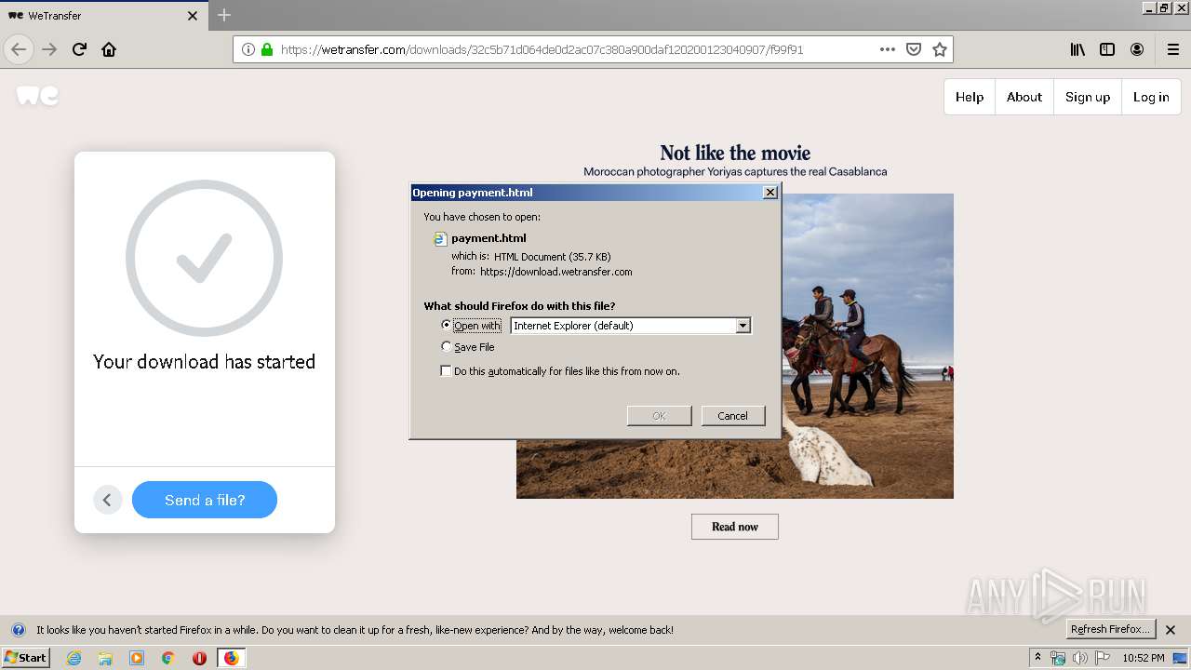Confirm the dialog with OK button
Screen dimensions: 1191x670
659,416
